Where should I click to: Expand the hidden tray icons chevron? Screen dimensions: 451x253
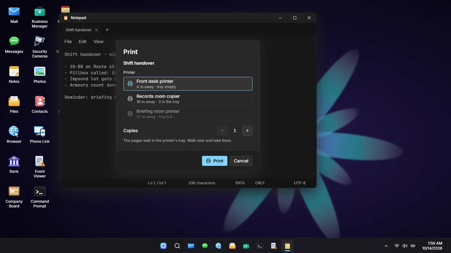click(x=386, y=246)
